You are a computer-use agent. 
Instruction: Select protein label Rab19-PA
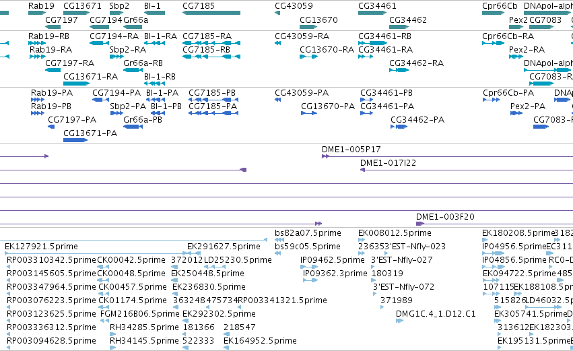click(52, 93)
